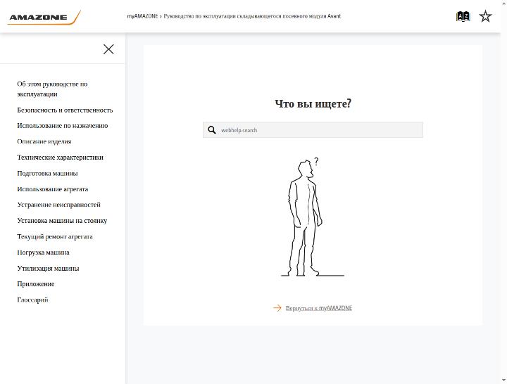Click the magnifier search icon
507x384 pixels.
tap(212, 130)
